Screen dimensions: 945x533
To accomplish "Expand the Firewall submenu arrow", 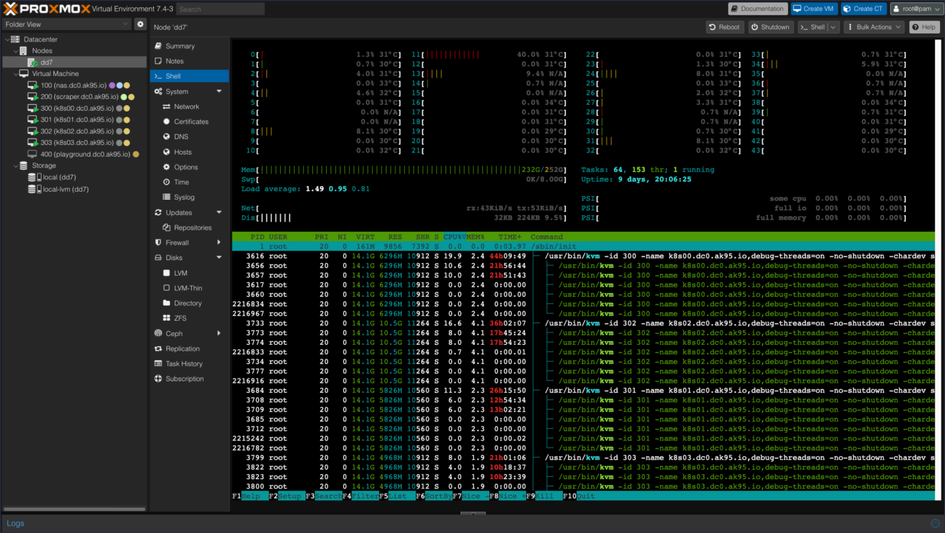I will (x=219, y=243).
